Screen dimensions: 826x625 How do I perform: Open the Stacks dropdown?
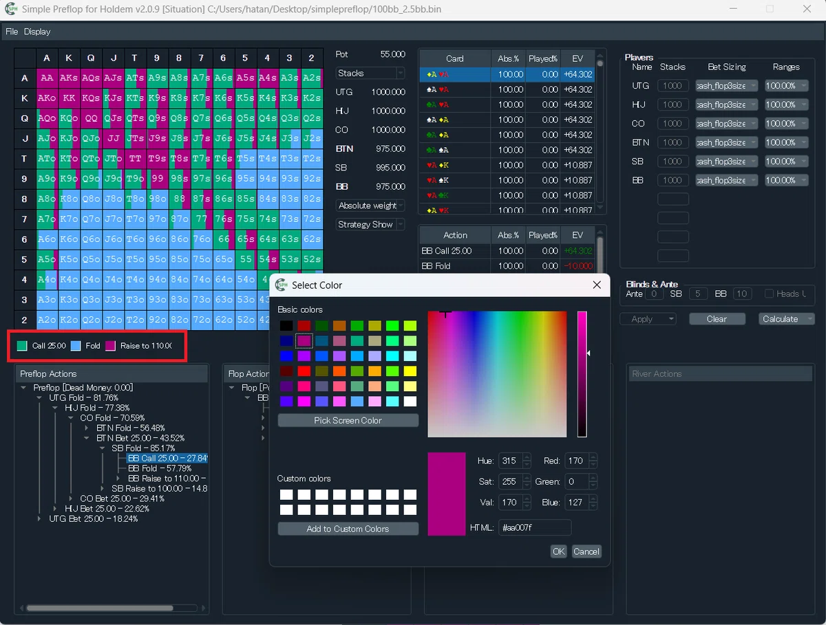pyautogui.click(x=370, y=73)
